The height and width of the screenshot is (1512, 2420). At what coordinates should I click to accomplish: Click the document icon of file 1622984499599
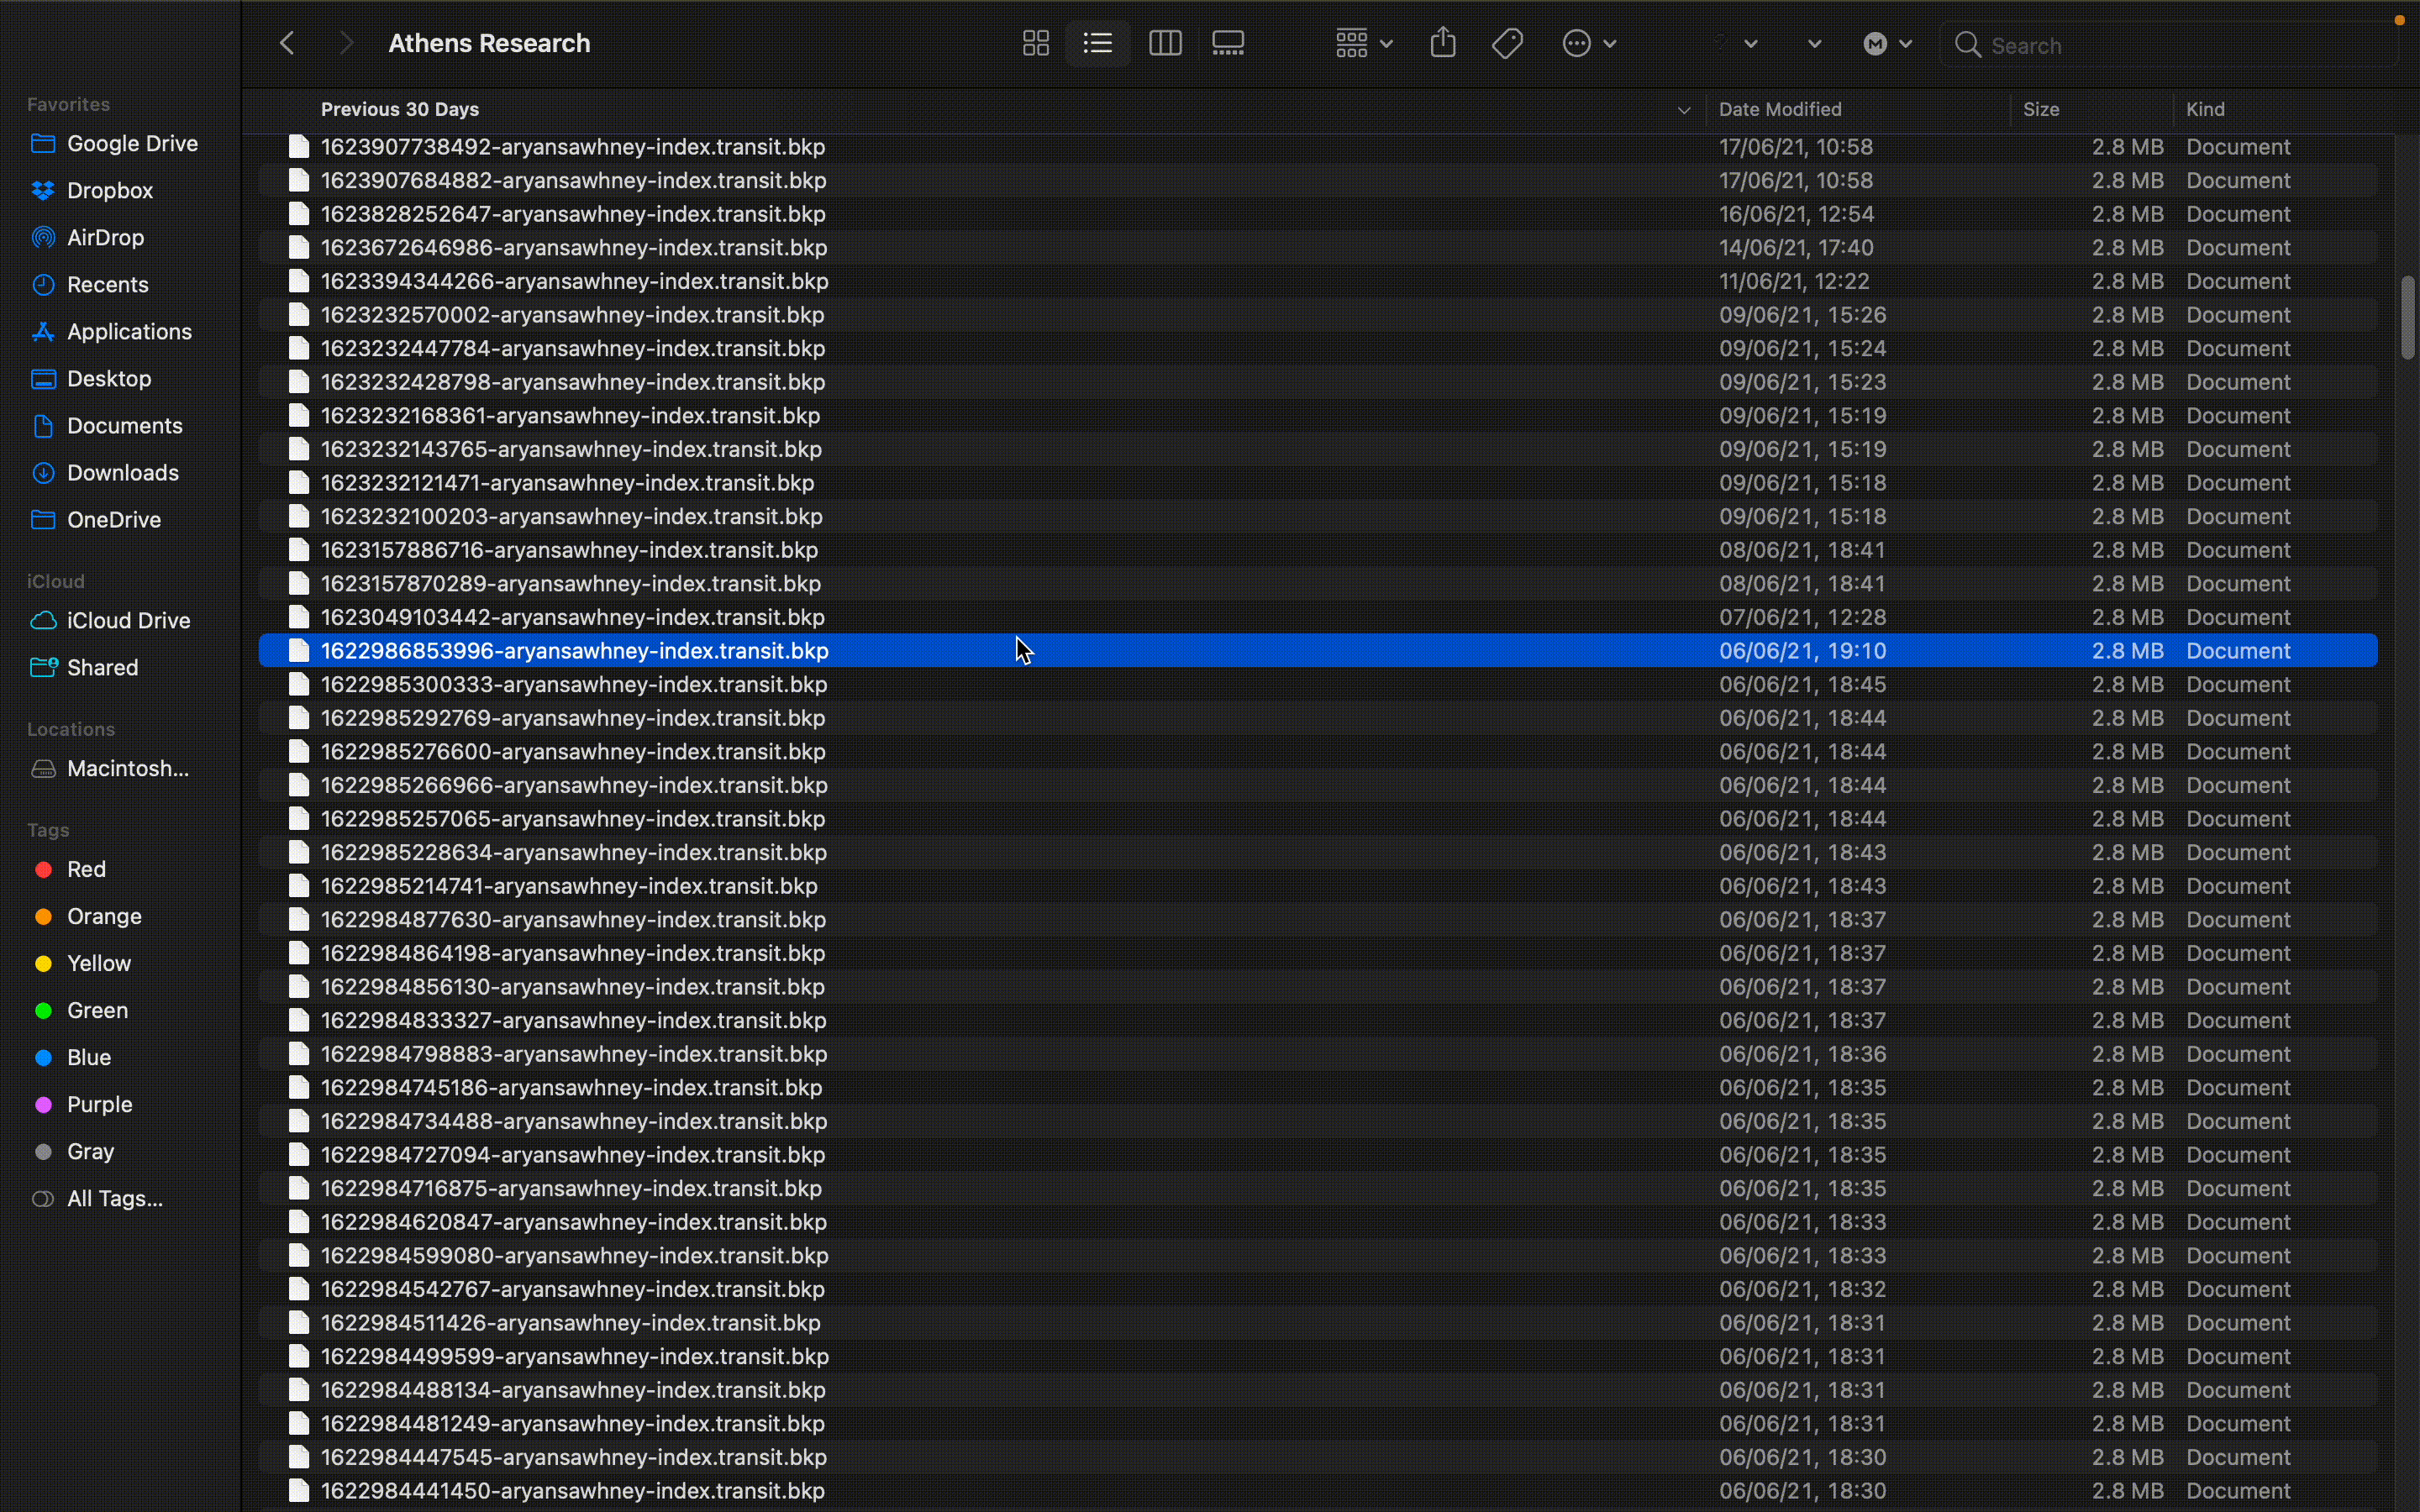pos(298,1356)
